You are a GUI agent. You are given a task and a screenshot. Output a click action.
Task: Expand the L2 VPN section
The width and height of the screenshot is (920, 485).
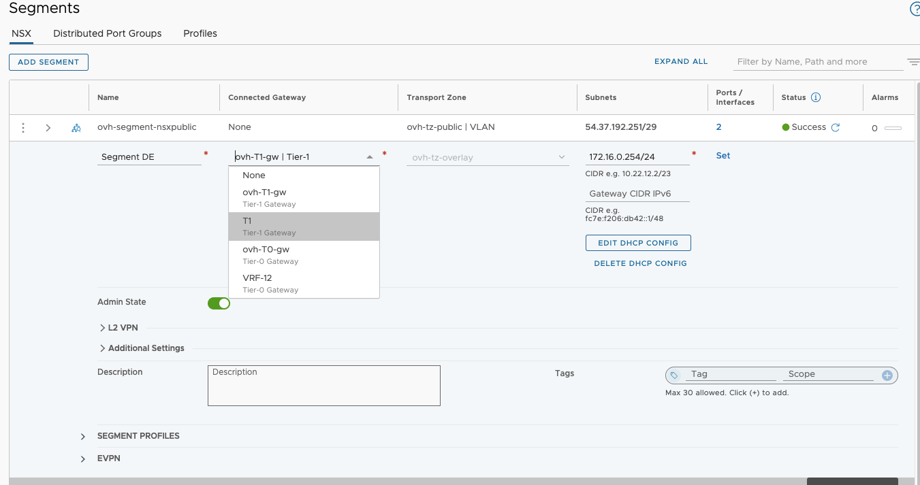point(103,328)
